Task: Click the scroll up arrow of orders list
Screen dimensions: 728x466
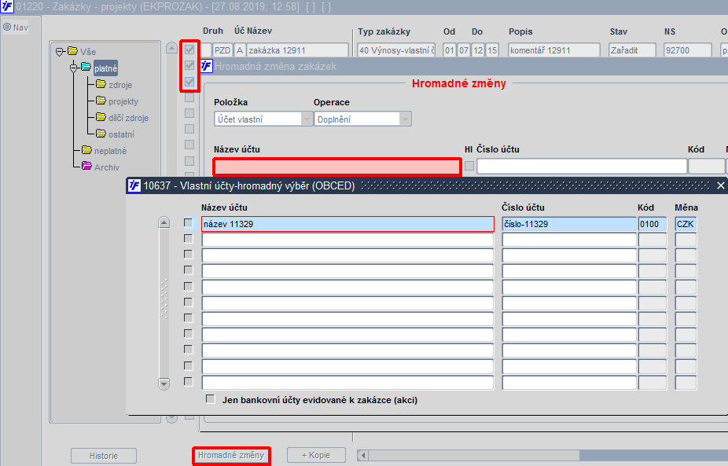Action: point(172,48)
